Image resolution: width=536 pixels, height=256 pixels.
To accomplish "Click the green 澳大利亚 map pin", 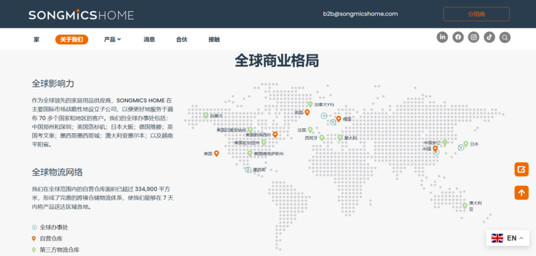I will click(x=465, y=205).
